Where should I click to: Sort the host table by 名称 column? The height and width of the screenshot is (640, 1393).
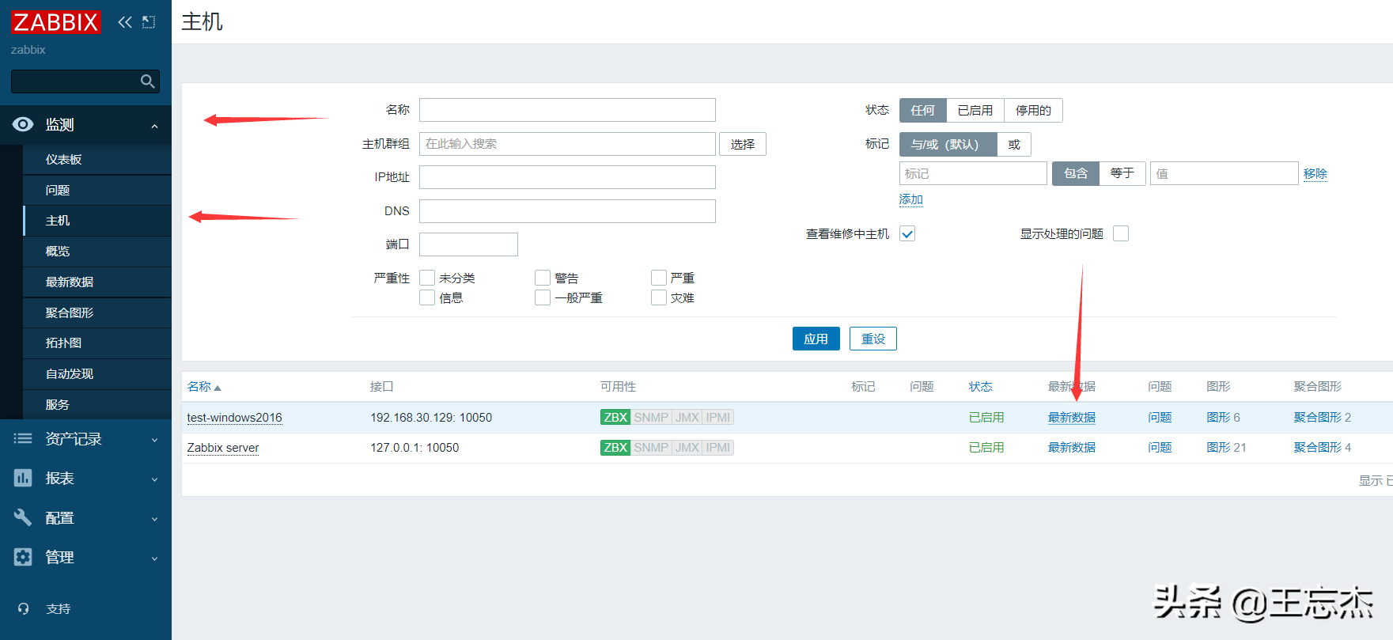pos(199,387)
